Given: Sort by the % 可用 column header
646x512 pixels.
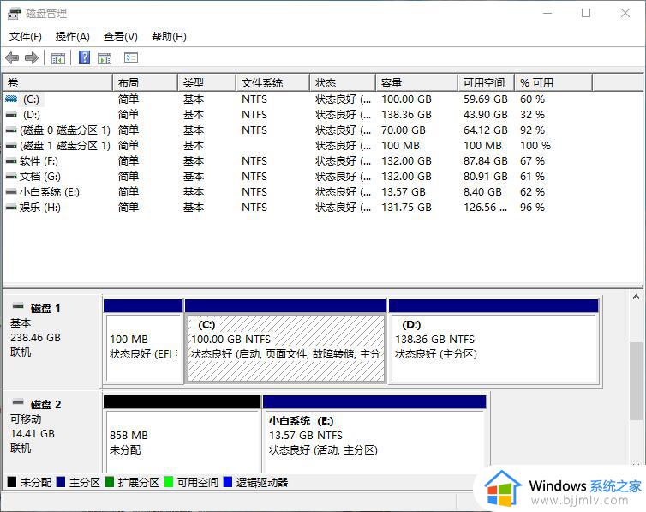Looking at the screenshot, I should point(553,83).
